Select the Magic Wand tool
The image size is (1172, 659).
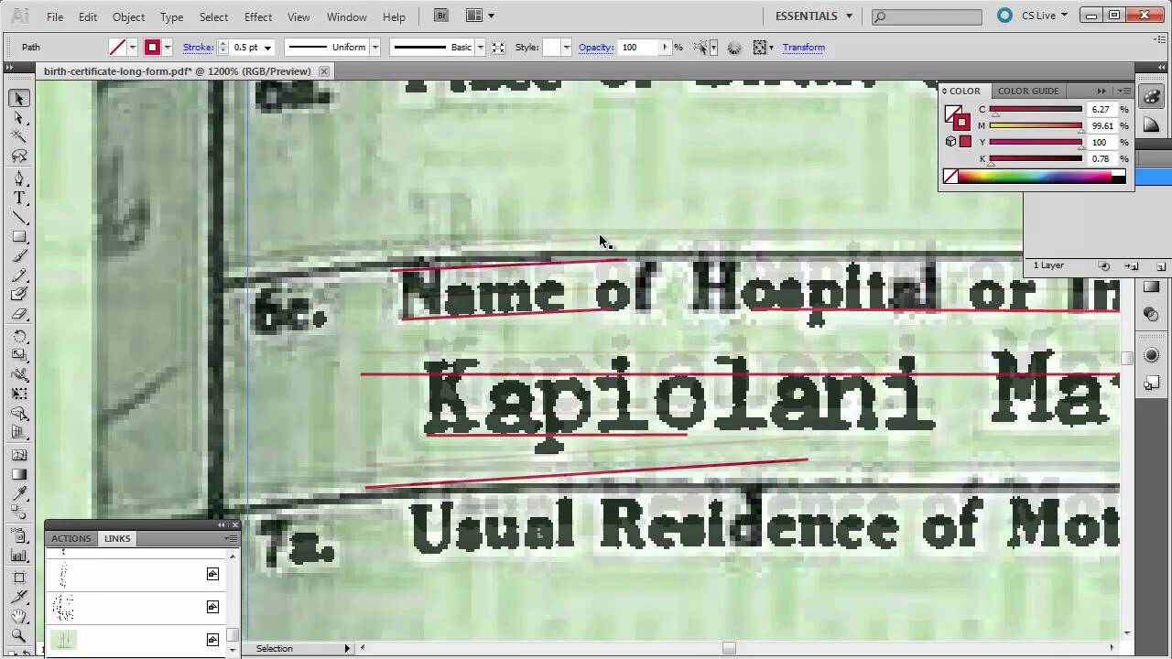(19, 137)
